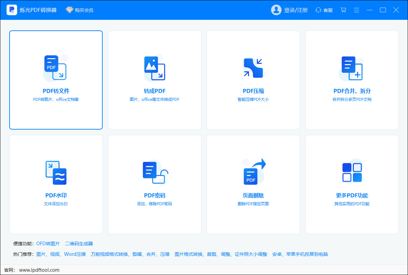Click description 添加、移除PDF密码
The height and width of the screenshot is (275, 408).
[154, 204]
